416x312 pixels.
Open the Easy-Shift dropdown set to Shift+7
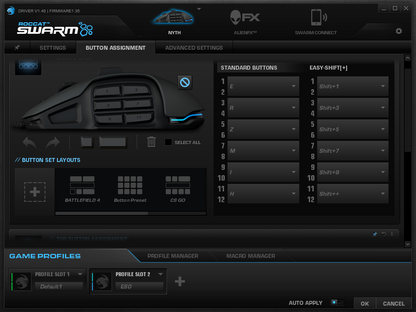[x=353, y=150]
